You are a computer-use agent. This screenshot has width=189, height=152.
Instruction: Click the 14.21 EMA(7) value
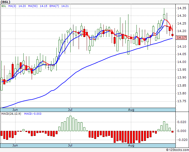point(65,6)
